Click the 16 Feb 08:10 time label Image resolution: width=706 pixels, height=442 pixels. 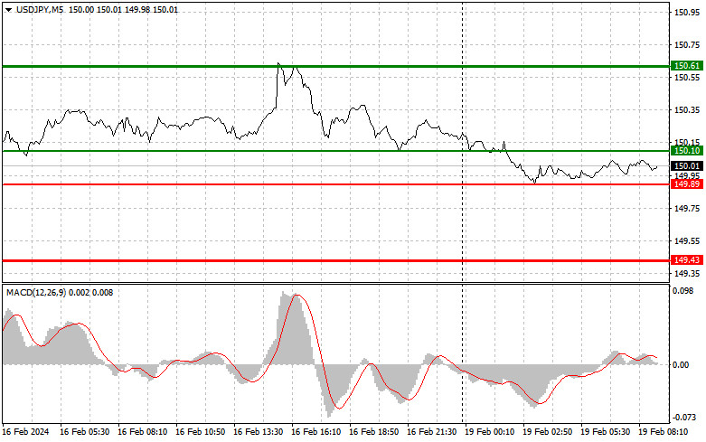(142, 432)
